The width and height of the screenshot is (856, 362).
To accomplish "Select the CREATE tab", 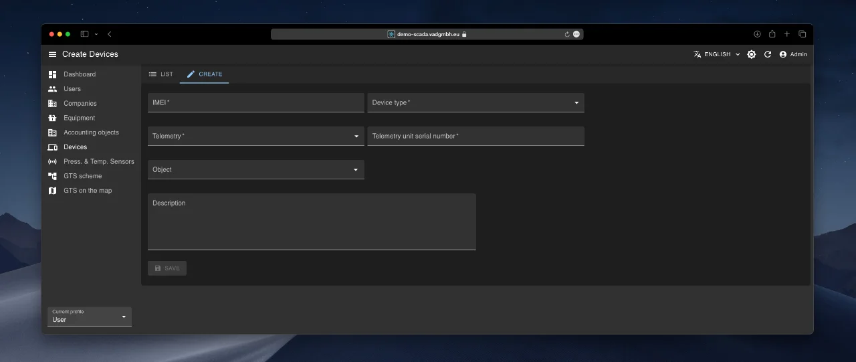I will click(205, 74).
